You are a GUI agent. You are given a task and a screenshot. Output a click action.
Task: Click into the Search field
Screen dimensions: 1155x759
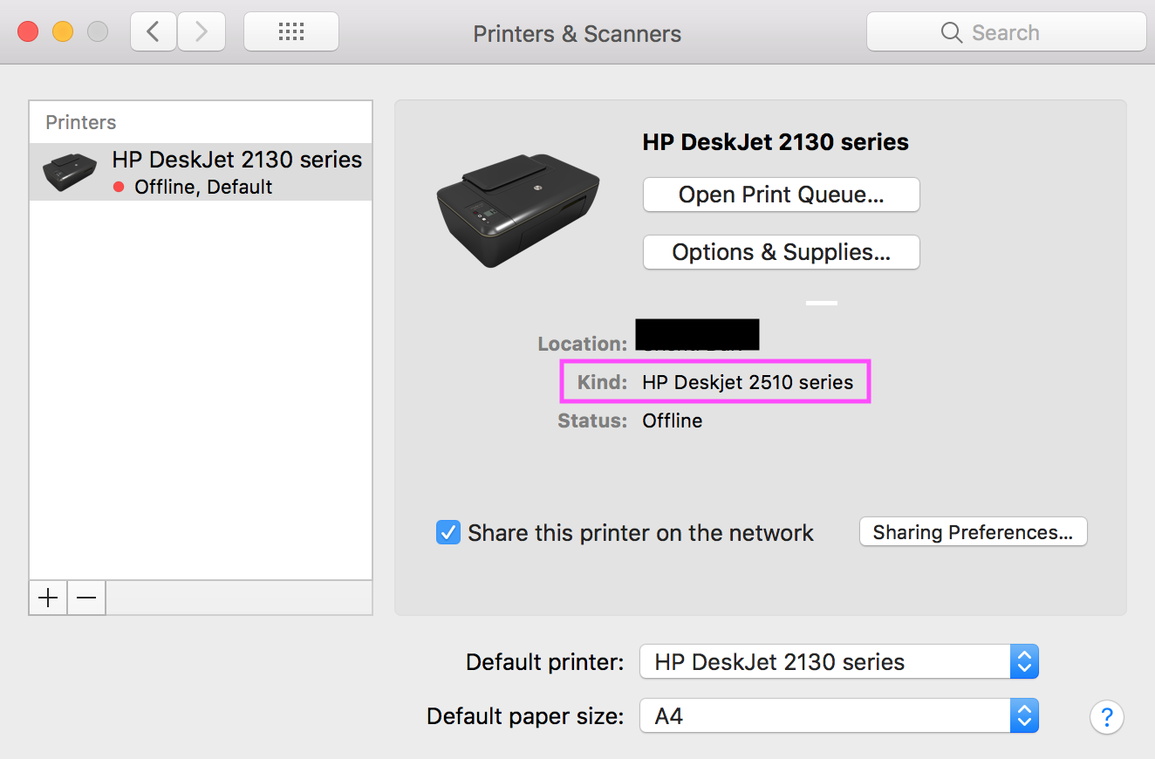click(1006, 33)
